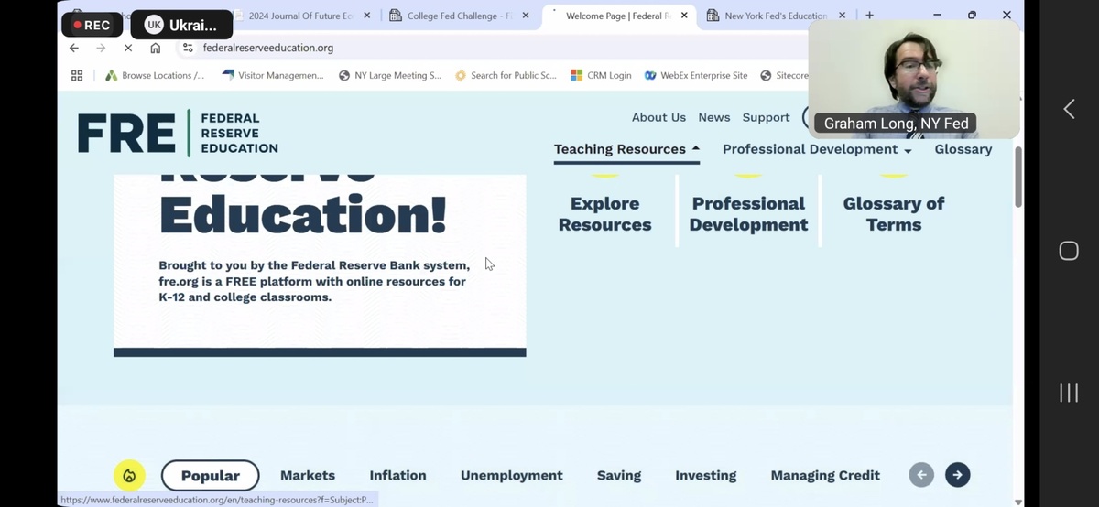Image resolution: width=1099 pixels, height=507 pixels.
Task: Click the Explore Resources card
Action: (x=605, y=213)
